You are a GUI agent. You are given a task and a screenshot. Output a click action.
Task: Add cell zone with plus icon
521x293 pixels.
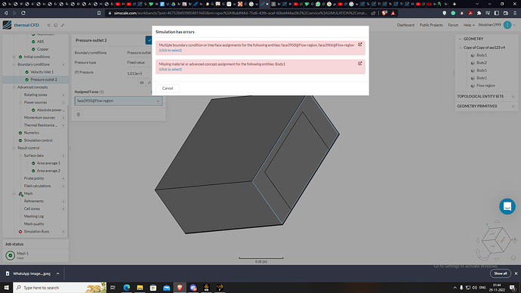tap(63, 209)
